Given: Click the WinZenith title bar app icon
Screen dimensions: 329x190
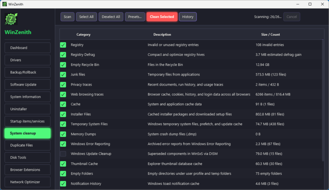Looking at the screenshot, I should (x=5, y=4).
